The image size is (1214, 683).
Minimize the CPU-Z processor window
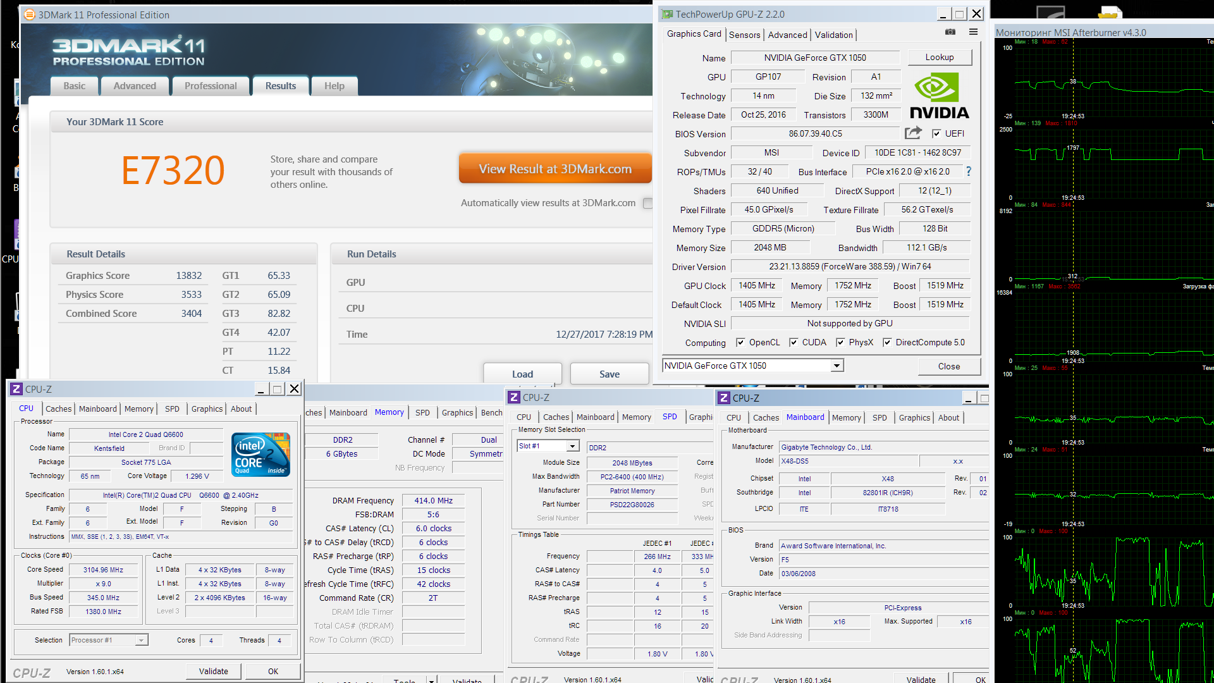tap(261, 389)
